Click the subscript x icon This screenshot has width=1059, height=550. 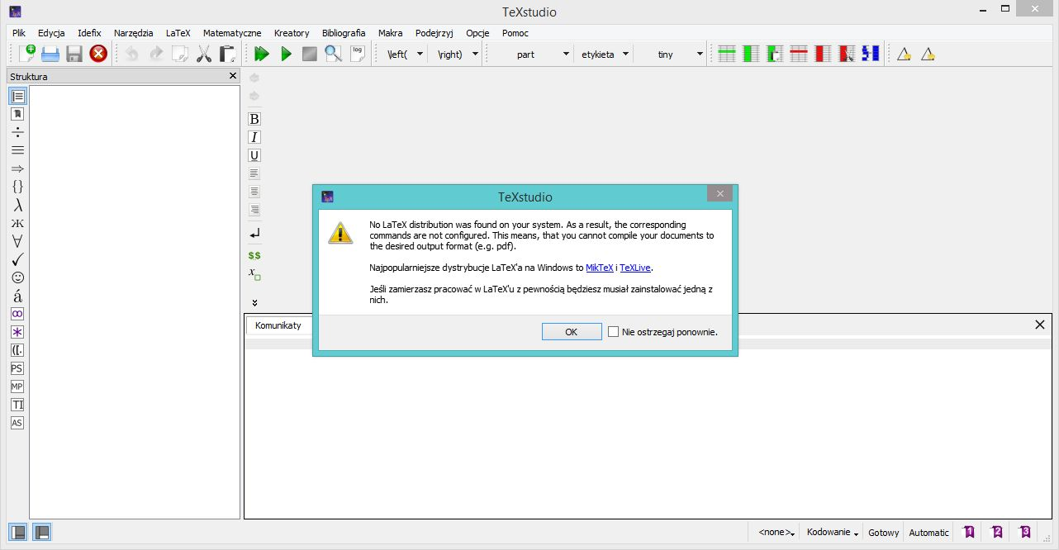coord(254,274)
